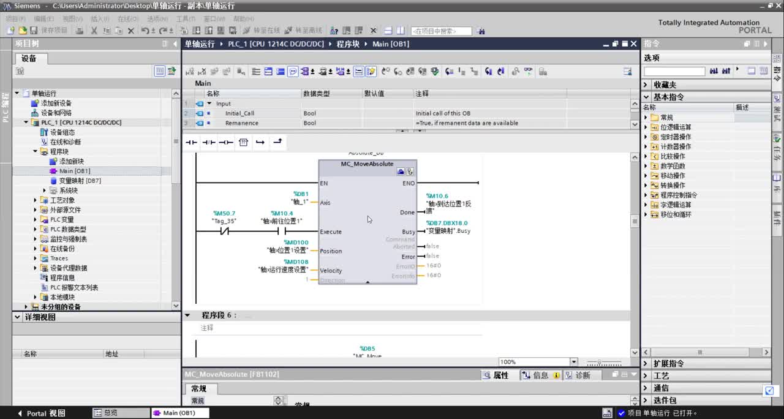Screen dimensions: 784x419
Task: Insert normally closed contact from favorites bar
Action: [x=209, y=142]
